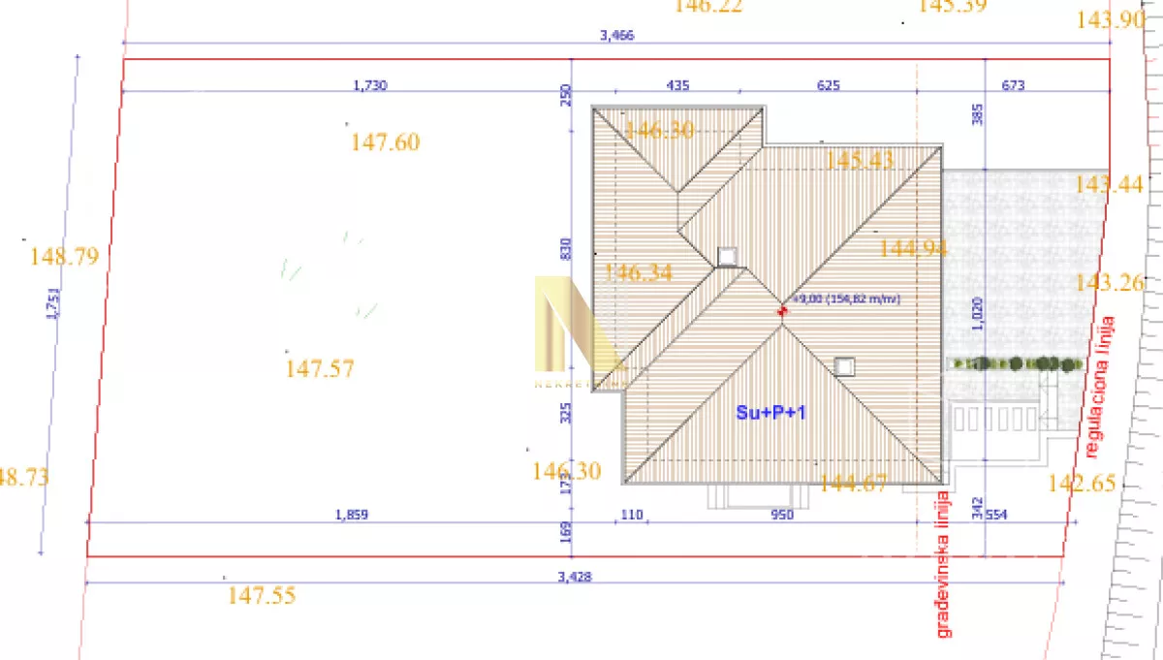Select the 1,020 vertical dimension label
Screen dimensions: 1163x660
coord(979,315)
